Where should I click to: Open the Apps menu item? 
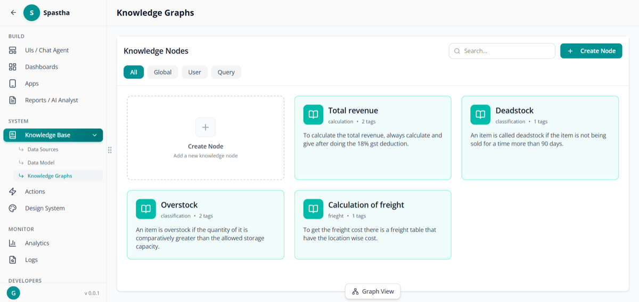pos(53,84)
